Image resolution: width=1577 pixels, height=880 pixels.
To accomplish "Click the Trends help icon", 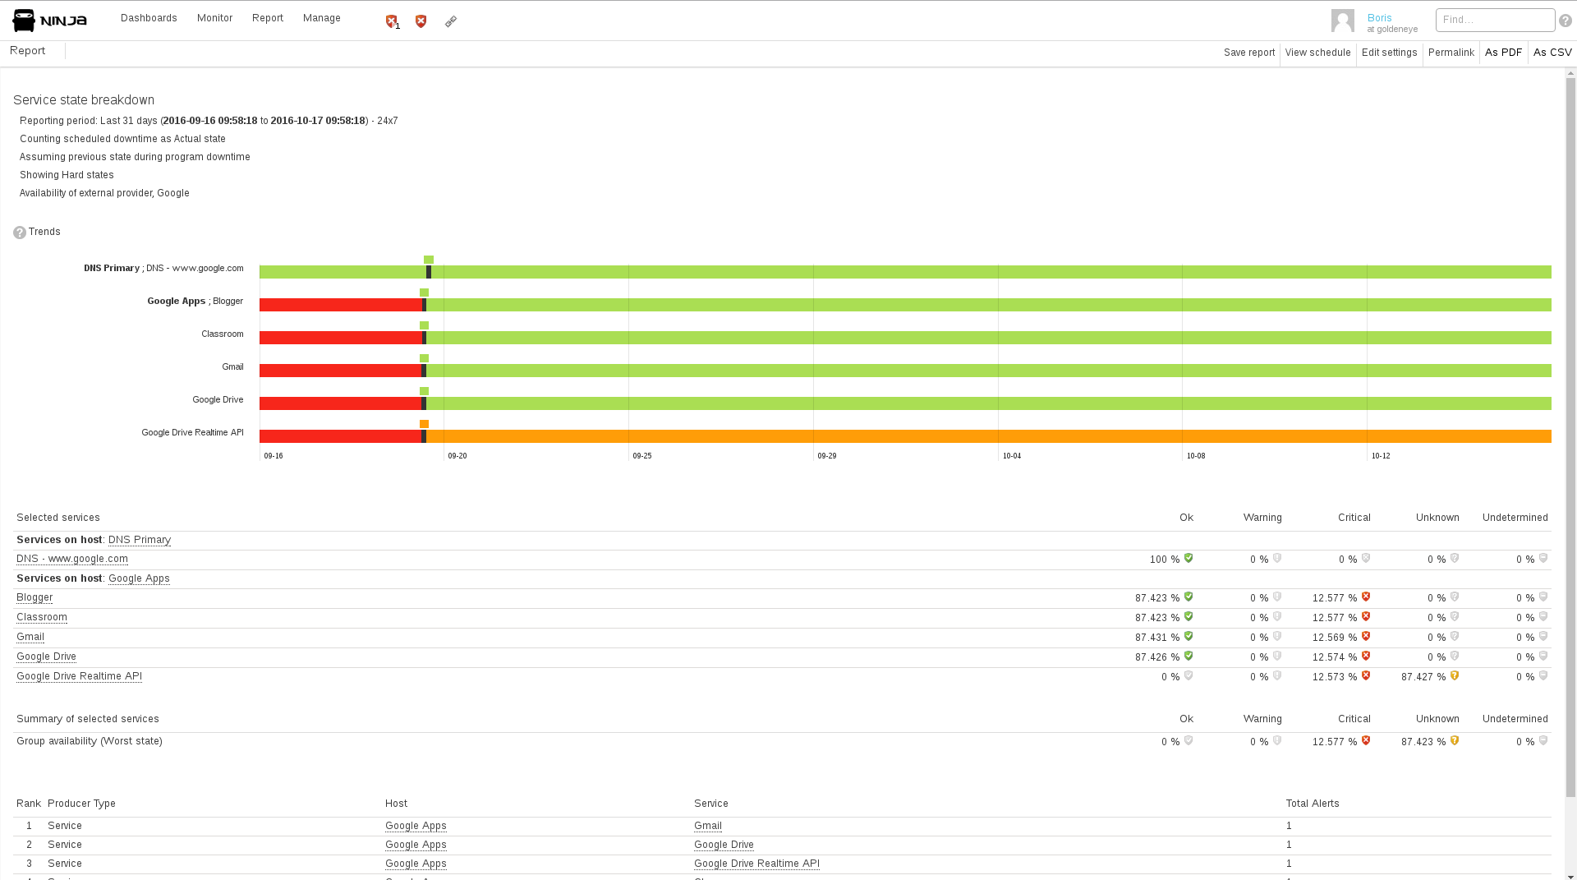I will 20,233.
